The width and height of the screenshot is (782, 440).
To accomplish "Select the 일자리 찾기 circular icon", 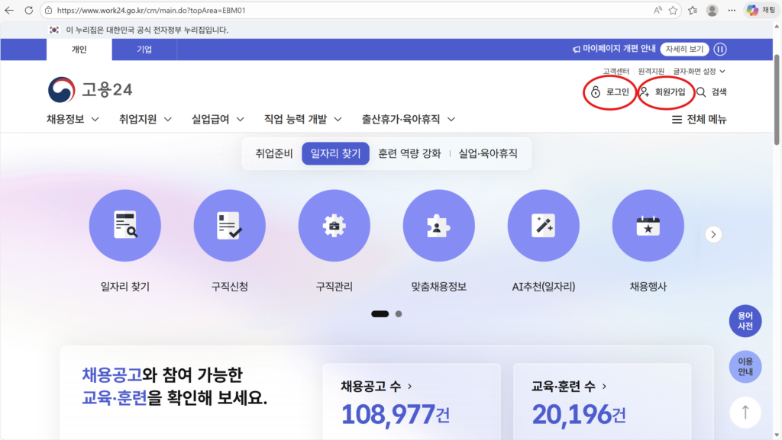I will pyautogui.click(x=124, y=225).
